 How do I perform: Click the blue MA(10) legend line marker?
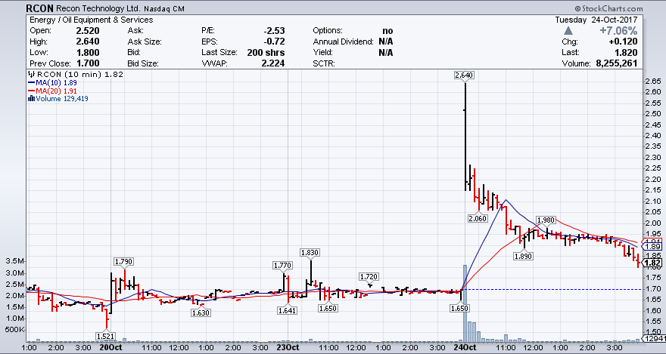(x=30, y=82)
